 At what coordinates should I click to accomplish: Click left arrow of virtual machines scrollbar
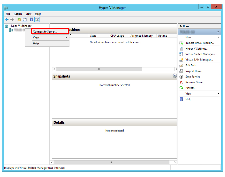point(54,69)
